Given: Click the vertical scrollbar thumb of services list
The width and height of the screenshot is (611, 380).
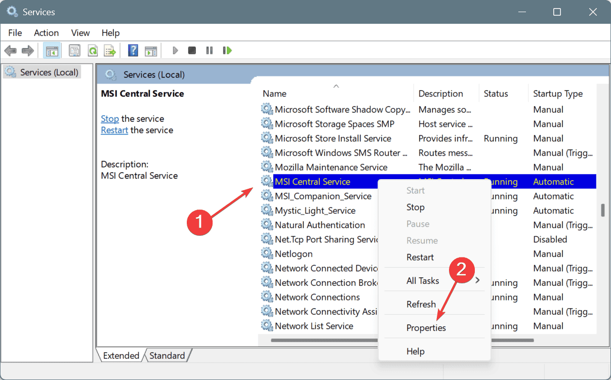Looking at the screenshot, I should coord(602,210).
